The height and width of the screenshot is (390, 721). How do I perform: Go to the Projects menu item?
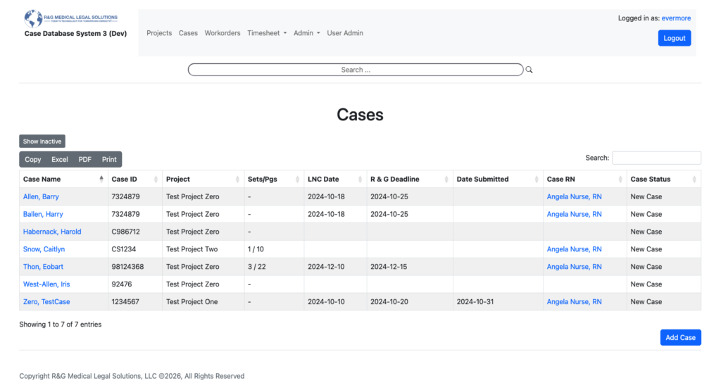[x=159, y=33]
